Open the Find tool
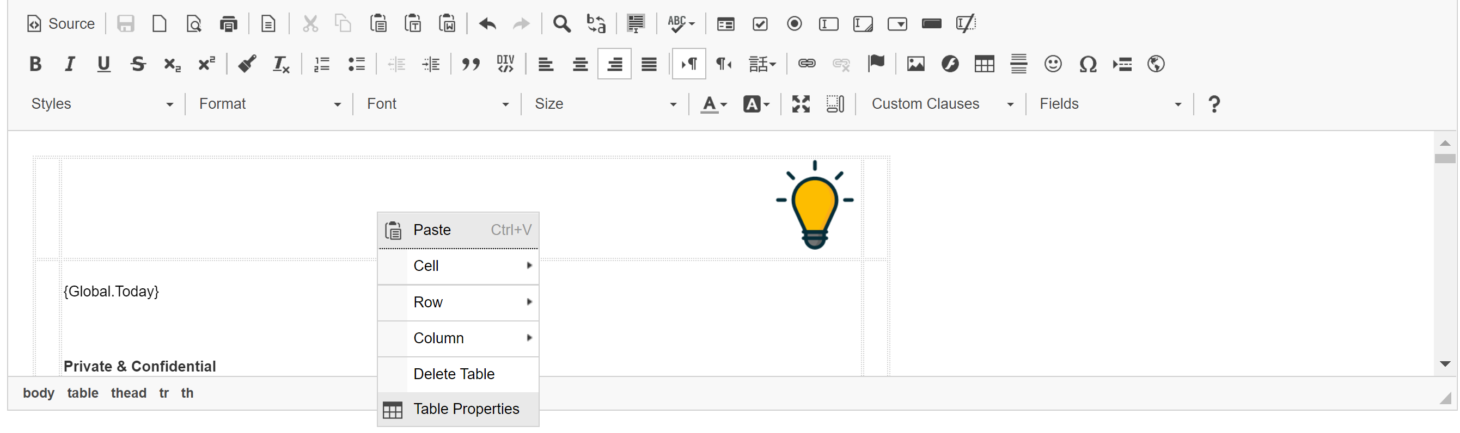This screenshot has width=1460, height=433. point(561,24)
